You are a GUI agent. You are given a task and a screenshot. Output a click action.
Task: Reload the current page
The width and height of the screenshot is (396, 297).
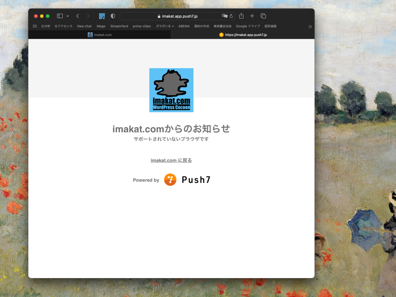(x=231, y=16)
